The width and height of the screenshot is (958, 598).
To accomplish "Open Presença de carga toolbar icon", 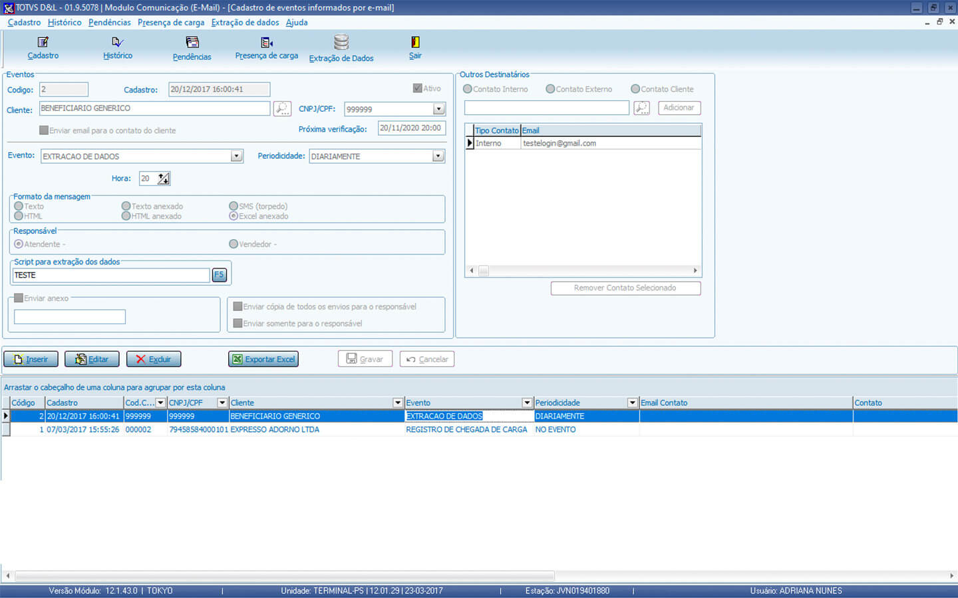I will pos(267,43).
